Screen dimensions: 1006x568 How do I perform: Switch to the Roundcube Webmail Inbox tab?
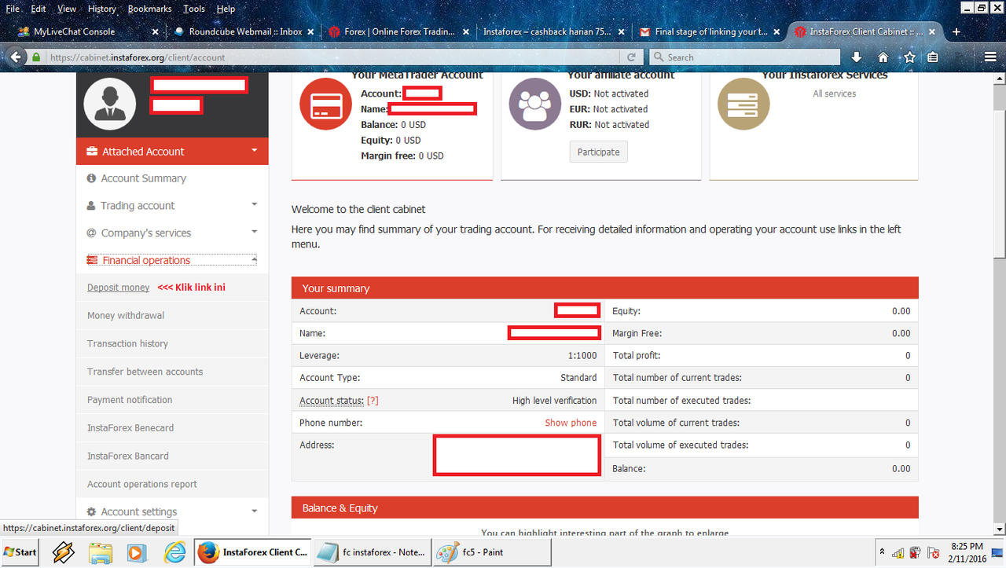click(243, 32)
